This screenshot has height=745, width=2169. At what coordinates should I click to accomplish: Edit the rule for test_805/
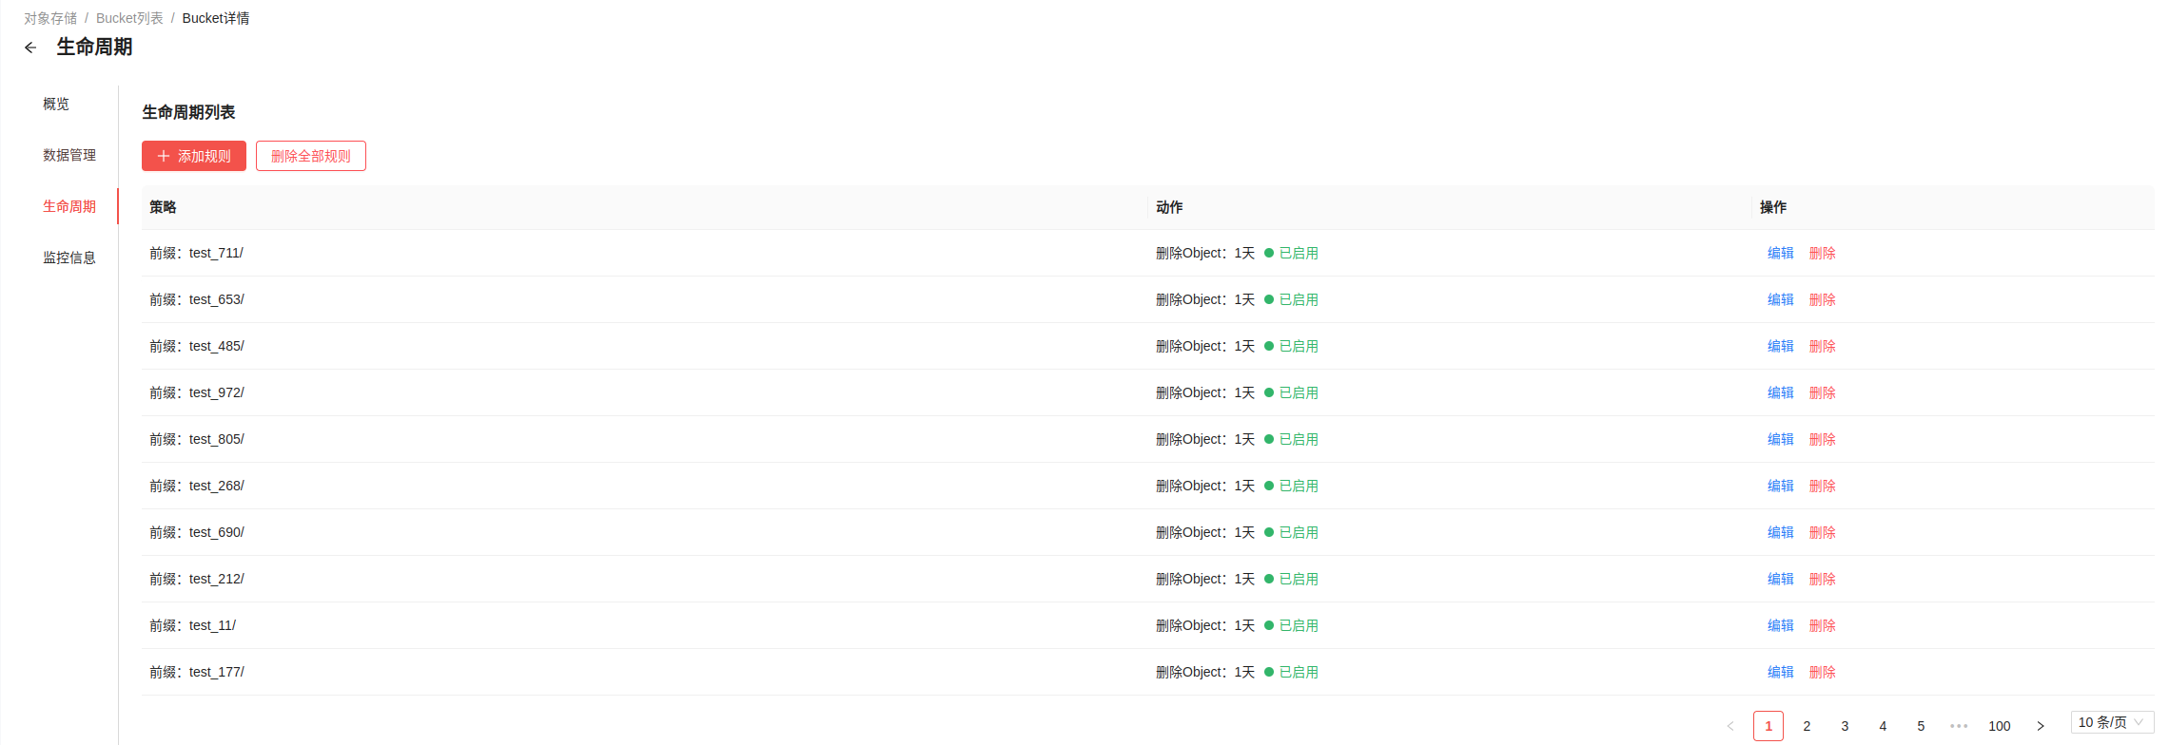pos(1781,439)
